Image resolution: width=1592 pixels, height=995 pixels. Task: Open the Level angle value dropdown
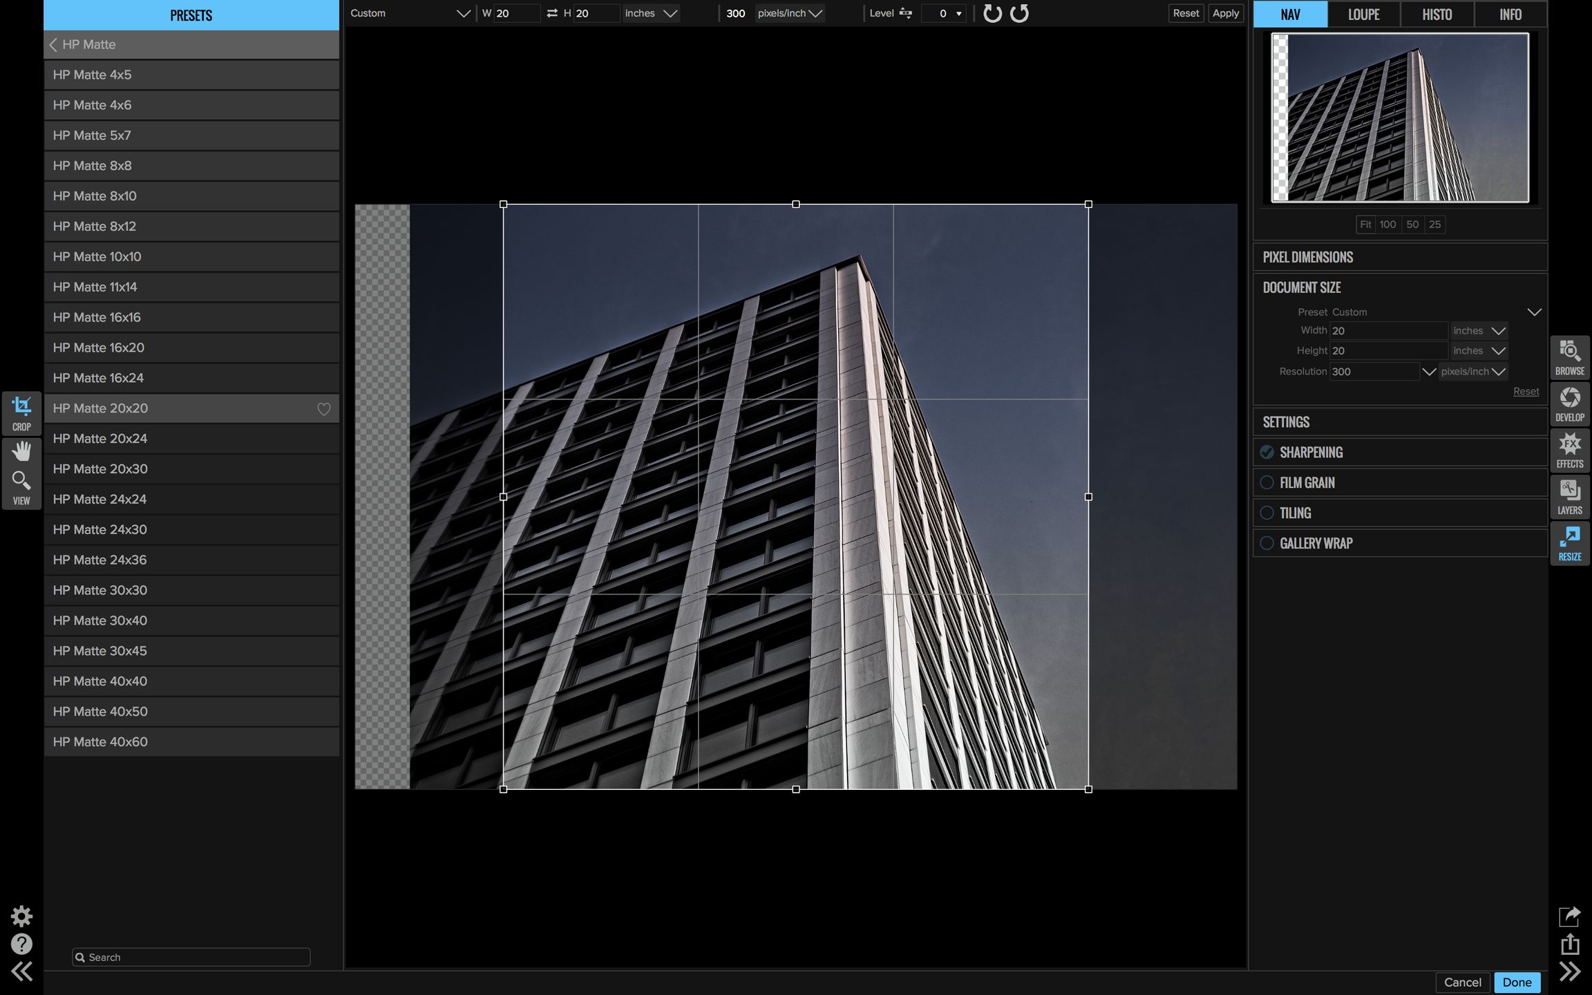958,14
